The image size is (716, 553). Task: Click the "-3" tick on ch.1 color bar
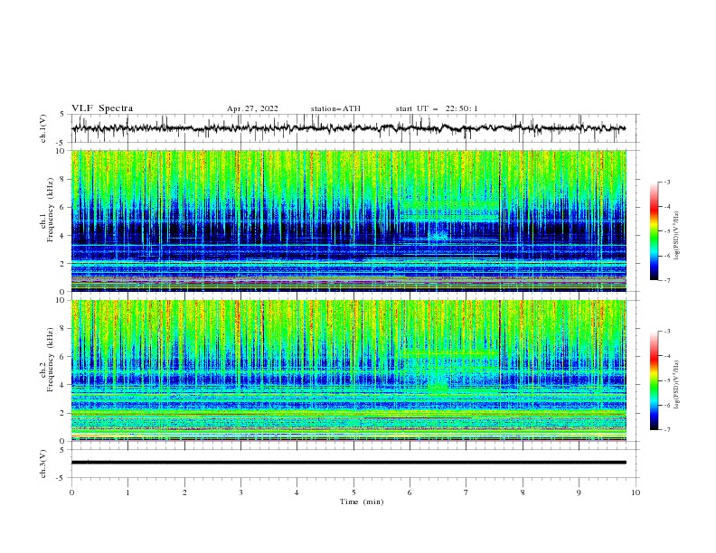click(666, 182)
